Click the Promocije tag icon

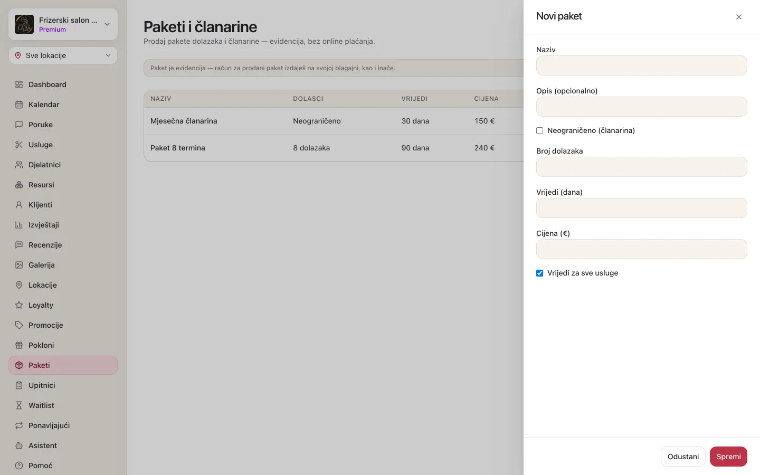point(19,325)
